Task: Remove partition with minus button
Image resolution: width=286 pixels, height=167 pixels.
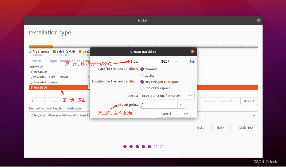Action: tap(41, 101)
